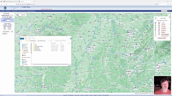The image size is (172, 96).
Task: Click Go next to the Site ID field
Action: 12,20
